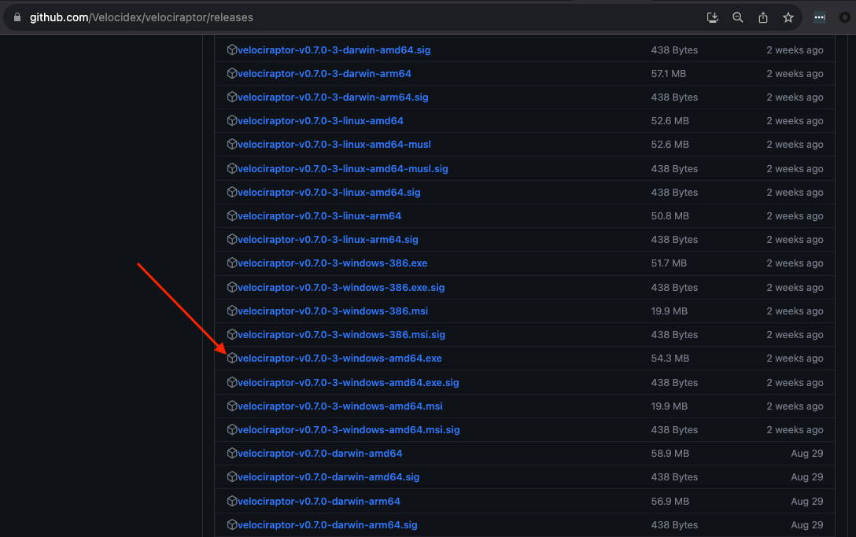Viewport: 856px width, 537px height.
Task: Click the 58.9 MB size value
Action: click(670, 453)
